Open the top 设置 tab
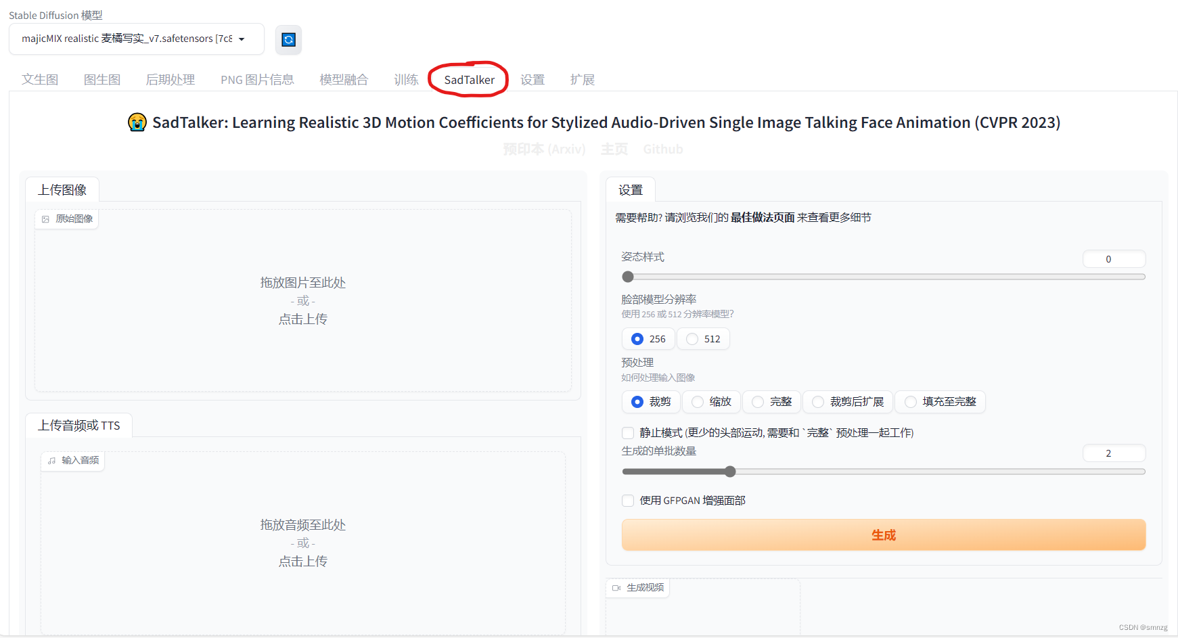 pos(533,80)
